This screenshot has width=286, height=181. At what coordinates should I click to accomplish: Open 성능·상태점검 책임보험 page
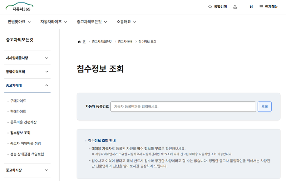coord(27,154)
